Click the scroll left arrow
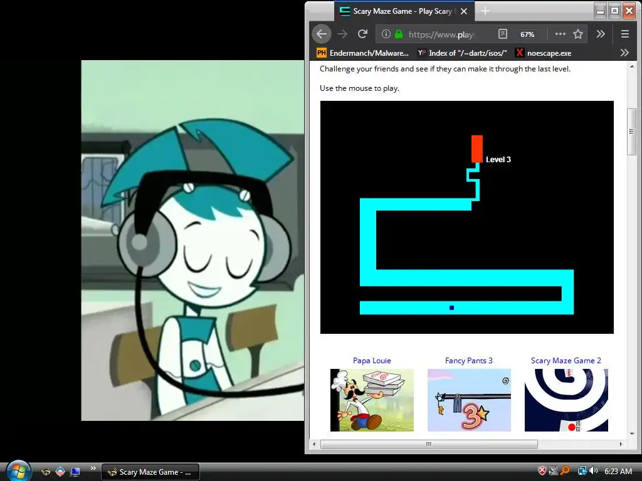 pyautogui.click(x=314, y=444)
